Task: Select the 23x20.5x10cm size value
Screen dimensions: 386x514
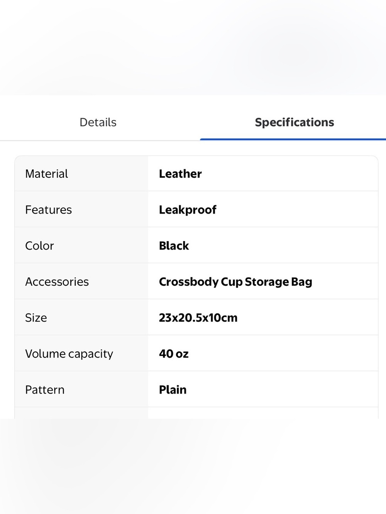Action: point(198,318)
